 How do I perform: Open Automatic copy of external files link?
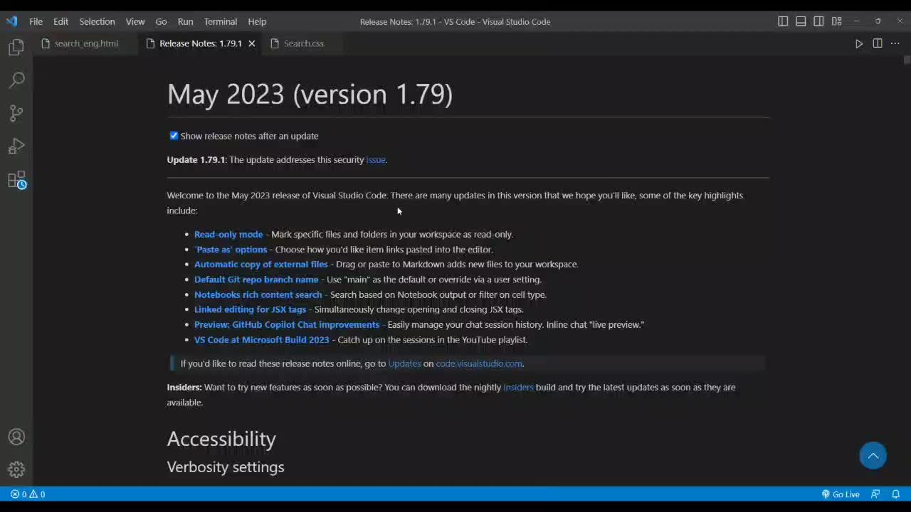(260, 265)
